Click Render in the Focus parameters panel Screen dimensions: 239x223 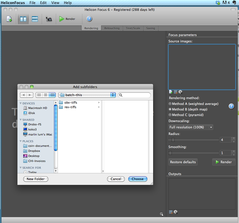tap(224, 162)
